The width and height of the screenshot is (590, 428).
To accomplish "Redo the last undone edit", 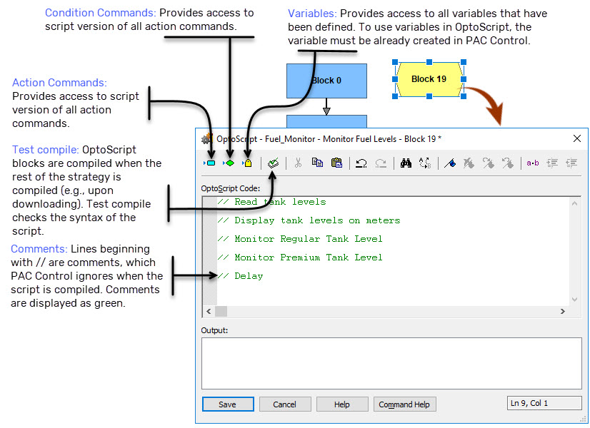I will pos(381,163).
